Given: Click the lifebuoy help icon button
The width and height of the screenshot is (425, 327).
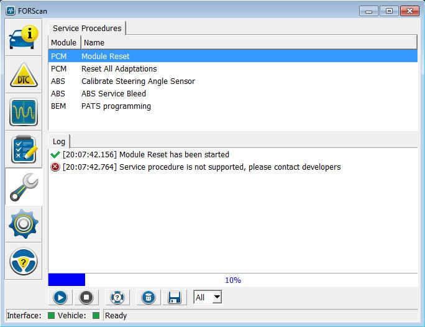Looking at the screenshot, I should pos(117,297).
